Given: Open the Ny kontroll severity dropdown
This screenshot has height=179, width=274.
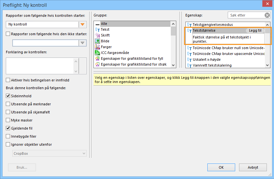Looking at the screenshot, I should [x=82, y=25].
